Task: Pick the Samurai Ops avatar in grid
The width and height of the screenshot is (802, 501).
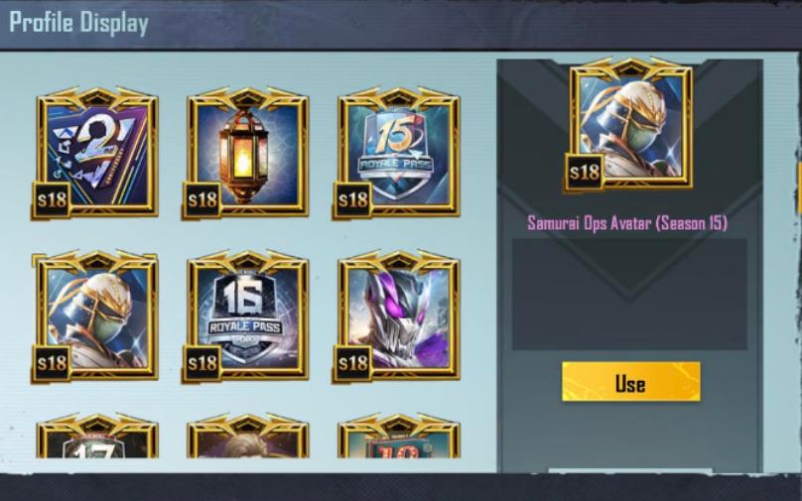Action: pos(95,316)
